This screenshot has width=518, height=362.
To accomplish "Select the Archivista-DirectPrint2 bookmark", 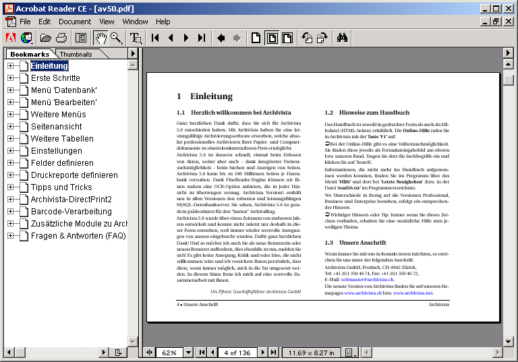I will coord(71,199).
